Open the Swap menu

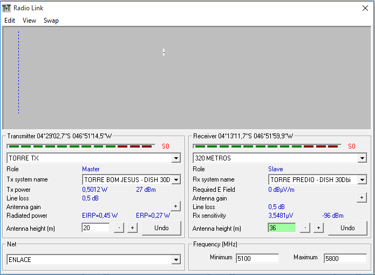51,21
